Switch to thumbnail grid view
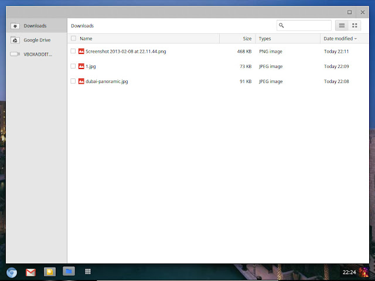 354,26
